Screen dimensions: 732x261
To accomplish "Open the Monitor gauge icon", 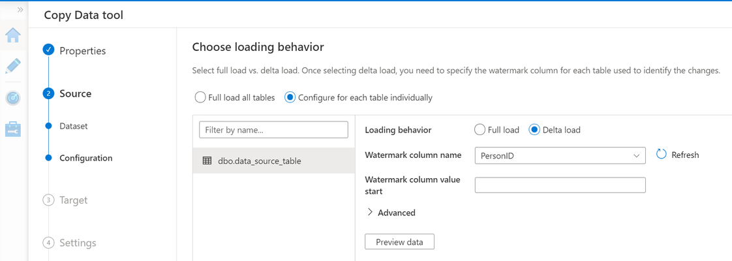I will point(12,98).
